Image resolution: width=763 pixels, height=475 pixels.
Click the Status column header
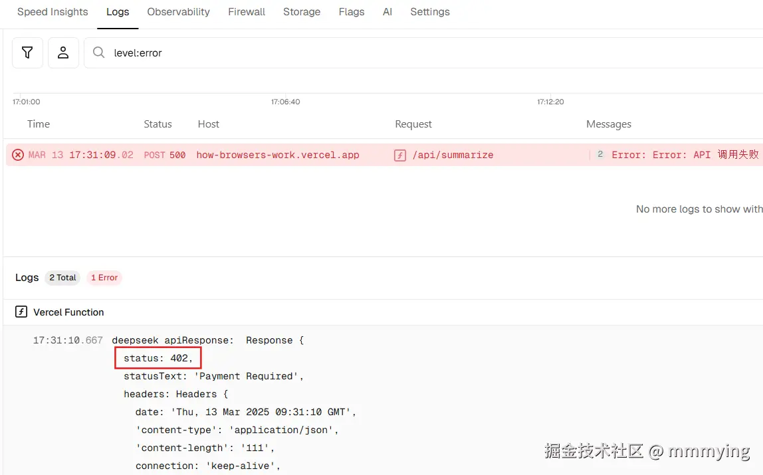158,124
